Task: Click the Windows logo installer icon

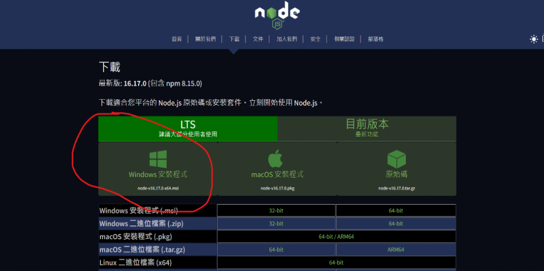Action: pos(158,159)
